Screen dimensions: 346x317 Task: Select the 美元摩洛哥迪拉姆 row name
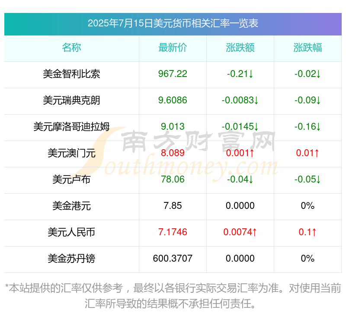[71, 127]
